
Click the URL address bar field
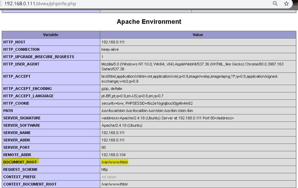[x=140, y=4]
